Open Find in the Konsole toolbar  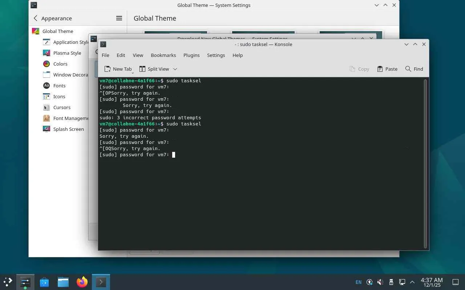(414, 69)
